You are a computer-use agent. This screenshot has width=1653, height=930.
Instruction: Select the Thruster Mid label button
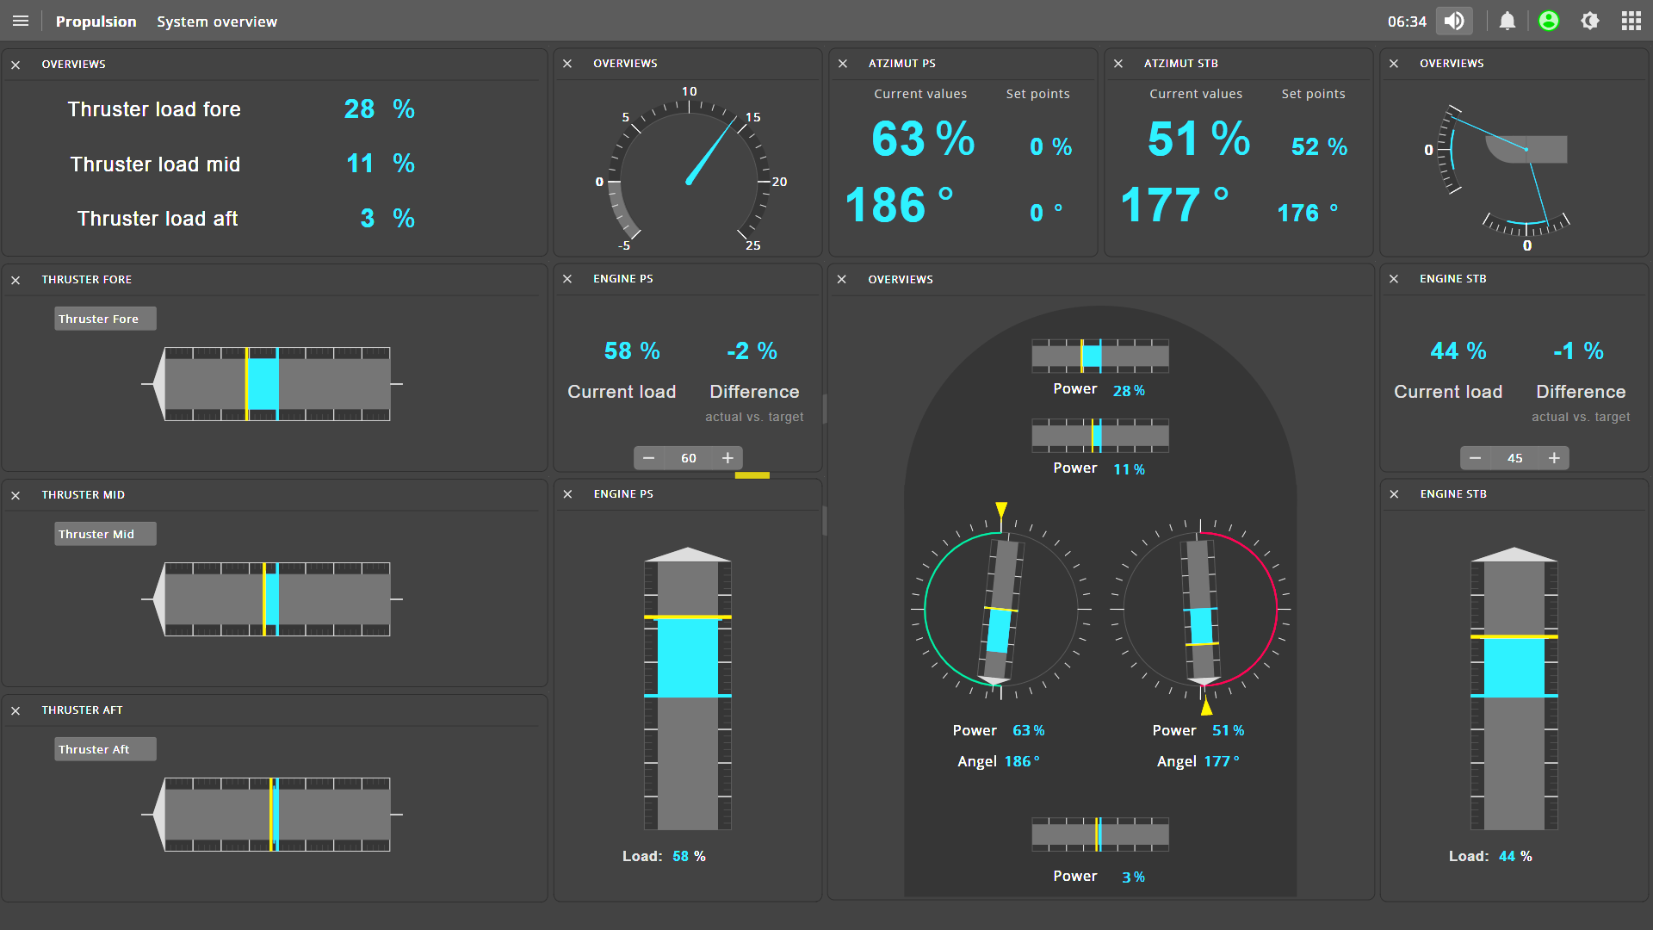coord(105,534)
